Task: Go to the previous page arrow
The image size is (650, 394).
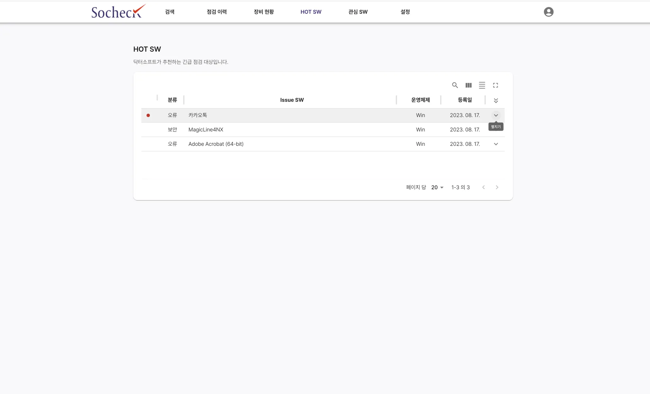Action: pyautogui.click(x=483, y=187)
